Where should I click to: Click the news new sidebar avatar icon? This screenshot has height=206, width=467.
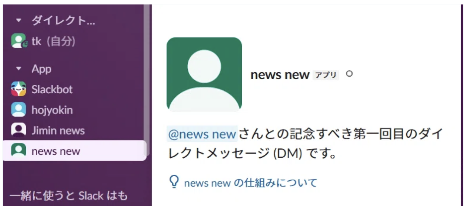(x=19, y=151)
